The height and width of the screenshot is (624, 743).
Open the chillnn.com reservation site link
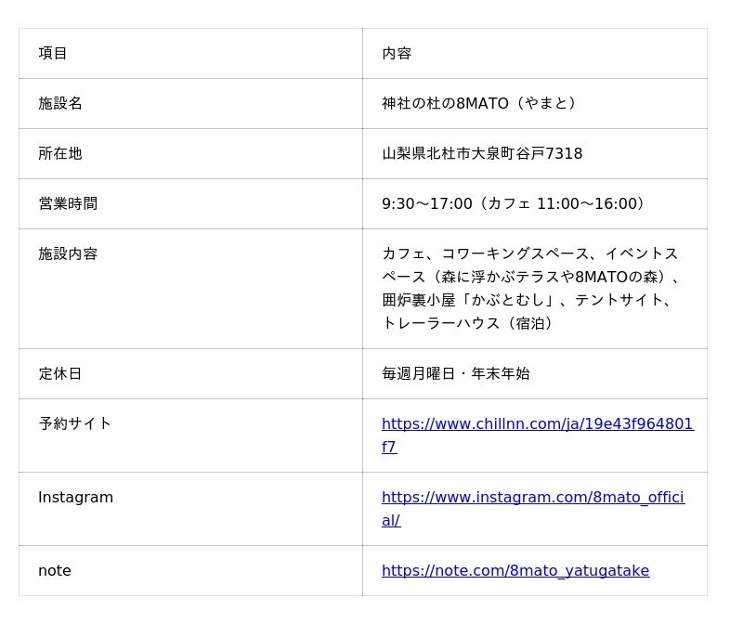coord(538,435)
